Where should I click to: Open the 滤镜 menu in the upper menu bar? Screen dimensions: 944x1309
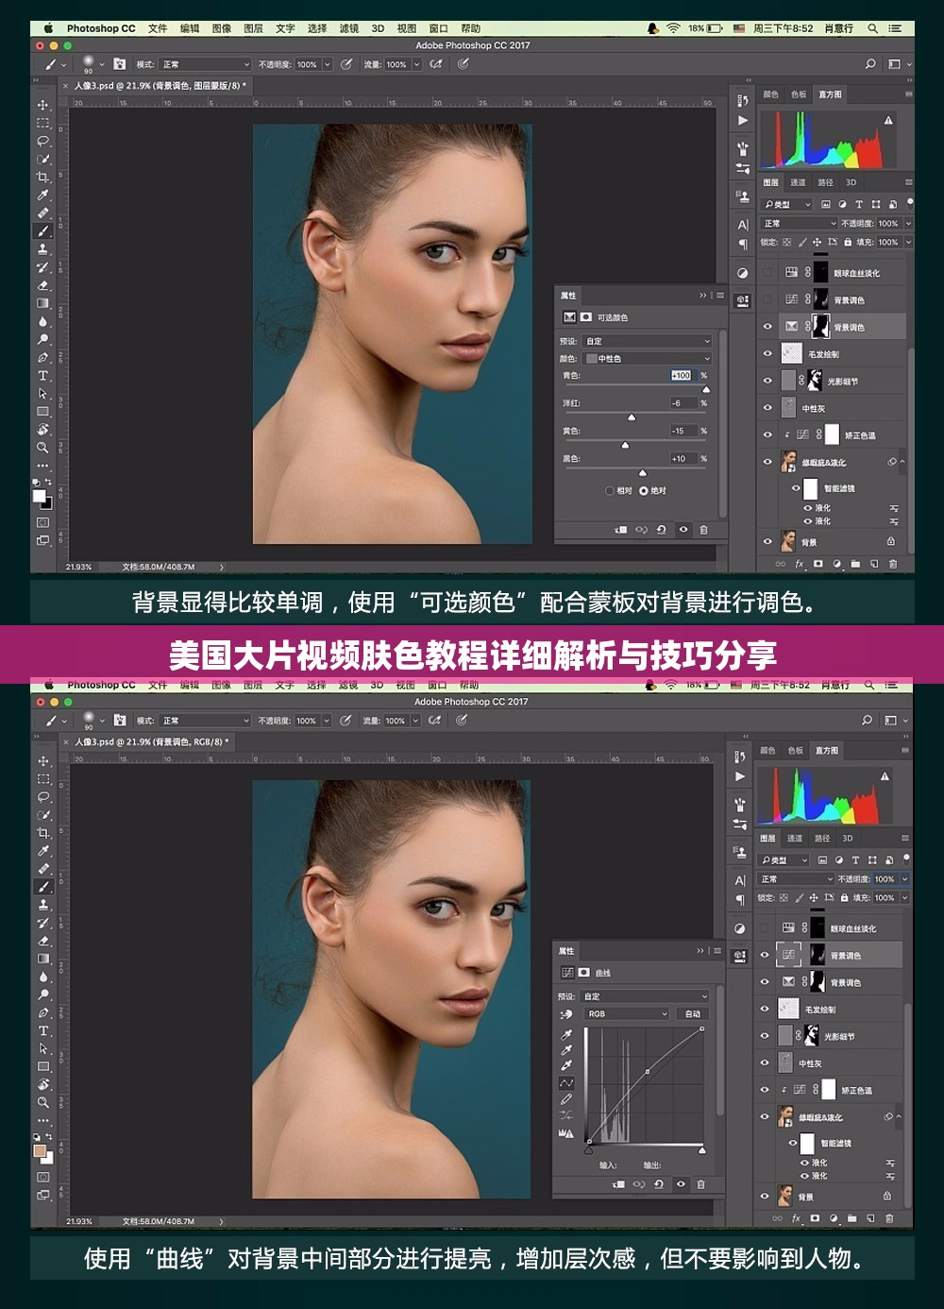348,28
